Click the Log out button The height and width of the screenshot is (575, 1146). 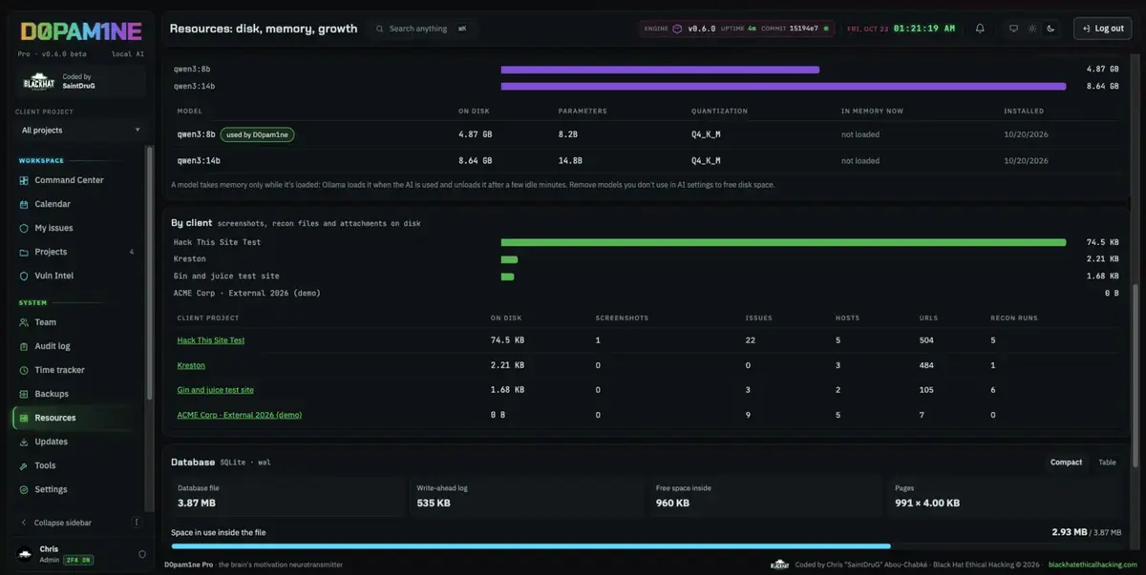[x=1102, y=29]
